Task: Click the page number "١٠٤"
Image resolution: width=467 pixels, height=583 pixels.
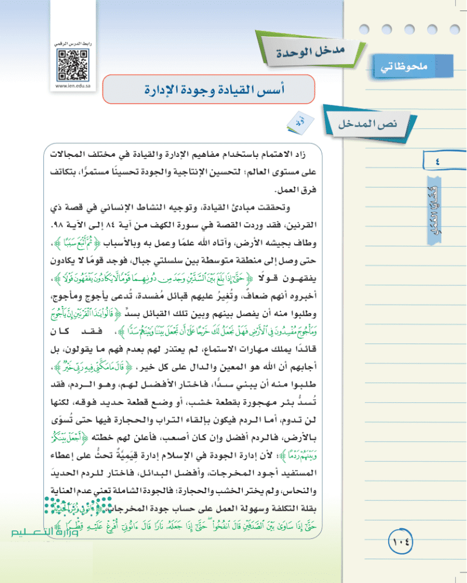Action: 400,542
